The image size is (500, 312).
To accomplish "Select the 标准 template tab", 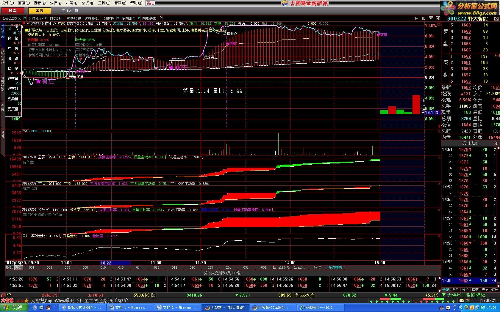I will 317,267.
